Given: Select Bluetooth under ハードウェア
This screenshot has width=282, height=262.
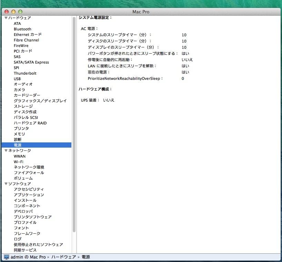Looking at the screenshot, I should pyautogui.click(x=22, y=29).
